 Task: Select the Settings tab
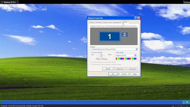[x=125, y=22]
